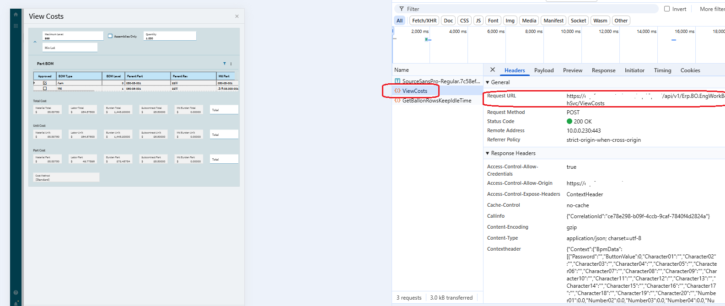Open the More filters dropdown
Viewport: 725px width, 306px height.
click(712, 9)
